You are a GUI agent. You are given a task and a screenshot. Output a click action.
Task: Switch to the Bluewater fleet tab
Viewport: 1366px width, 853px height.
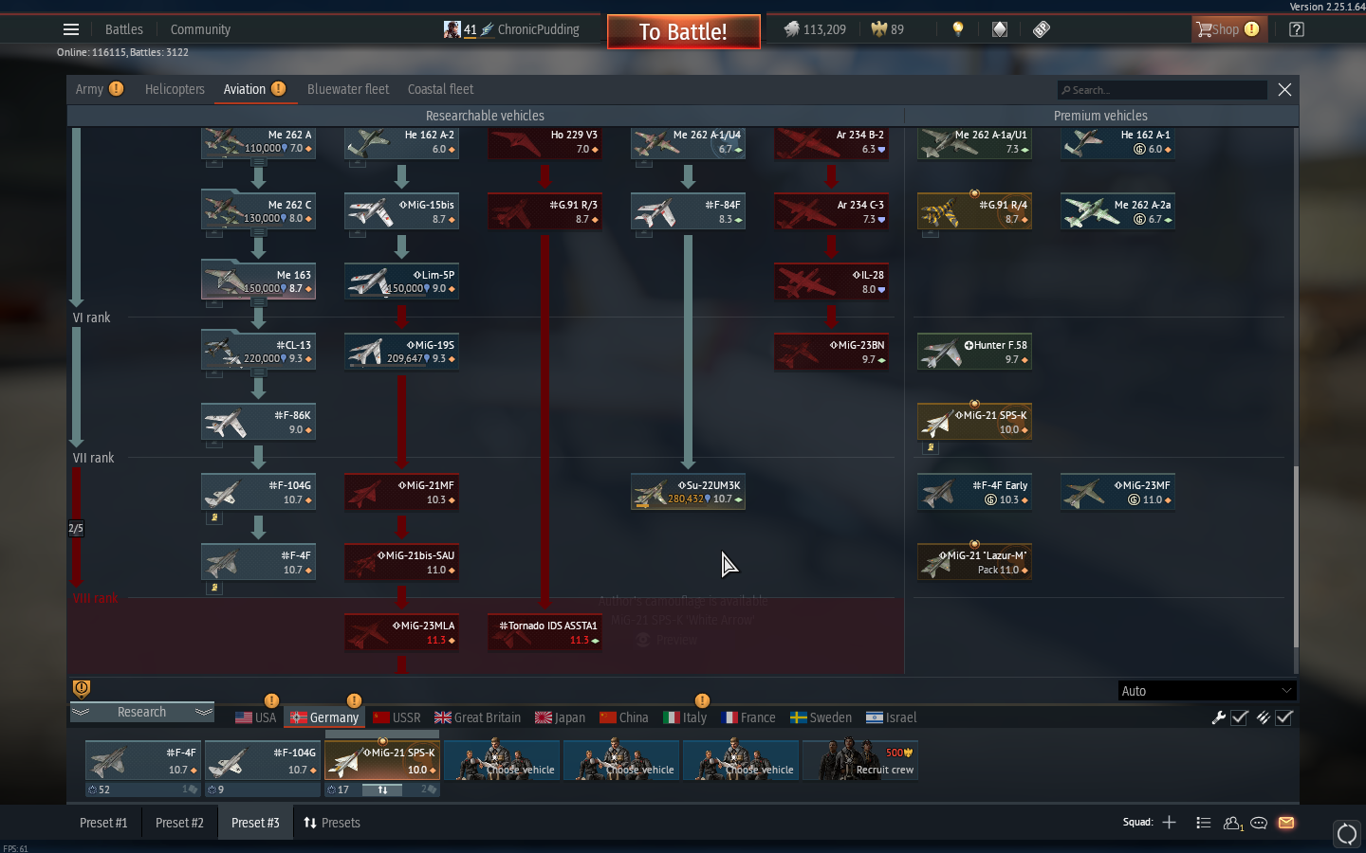pos(348,89)
